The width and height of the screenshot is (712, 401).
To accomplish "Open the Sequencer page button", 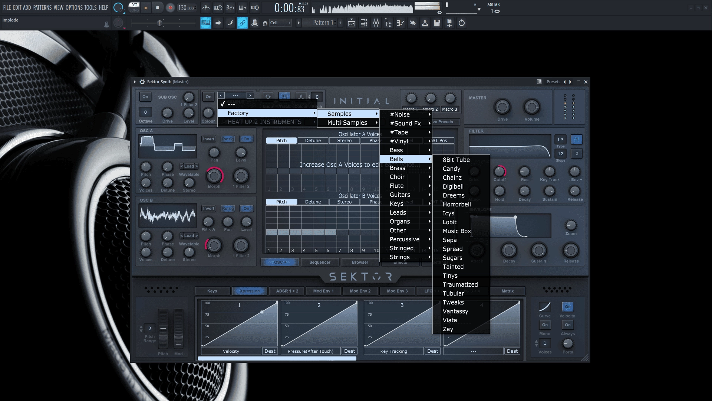I will (x=320, y=262).
